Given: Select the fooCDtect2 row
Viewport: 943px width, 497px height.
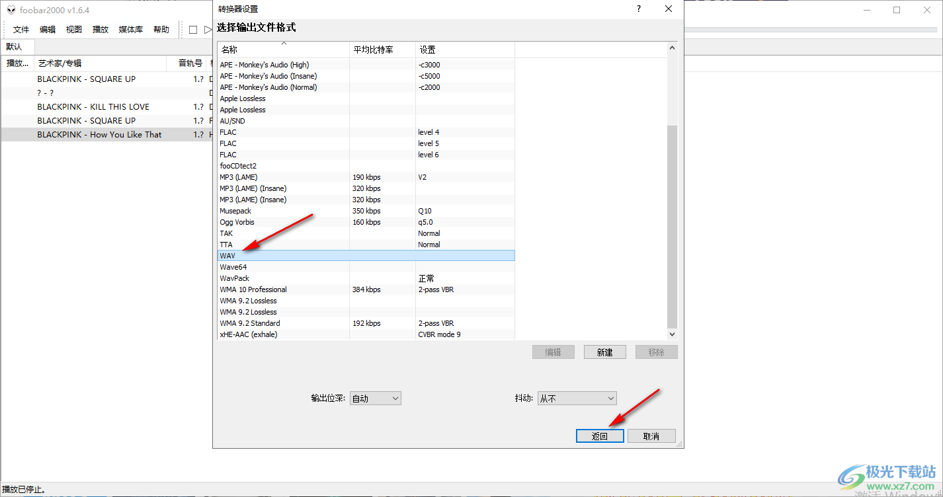Looking at the screenshot, I should 366,166.
